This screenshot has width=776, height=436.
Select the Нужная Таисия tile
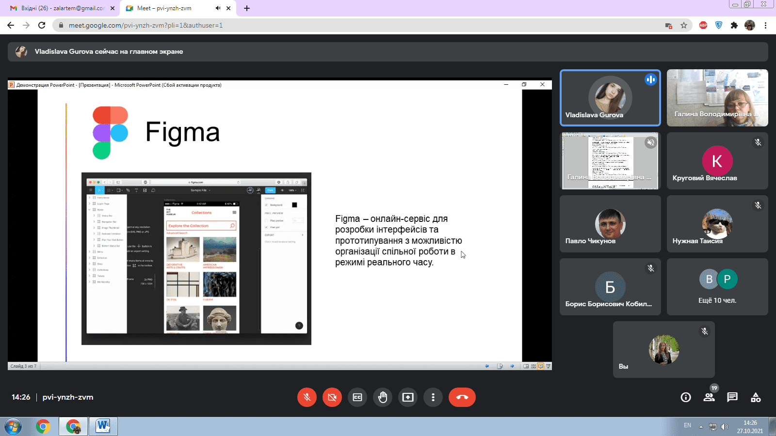pyautogui.click(x=717, y=224)
